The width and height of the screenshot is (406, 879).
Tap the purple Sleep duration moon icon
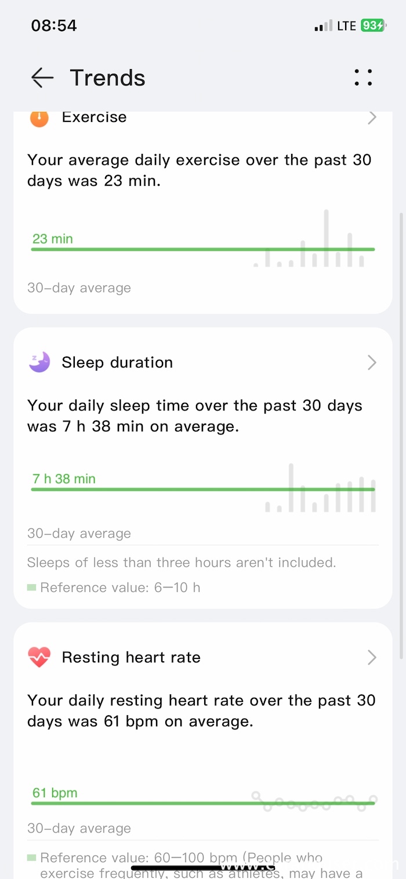click(x=39, y=362)
